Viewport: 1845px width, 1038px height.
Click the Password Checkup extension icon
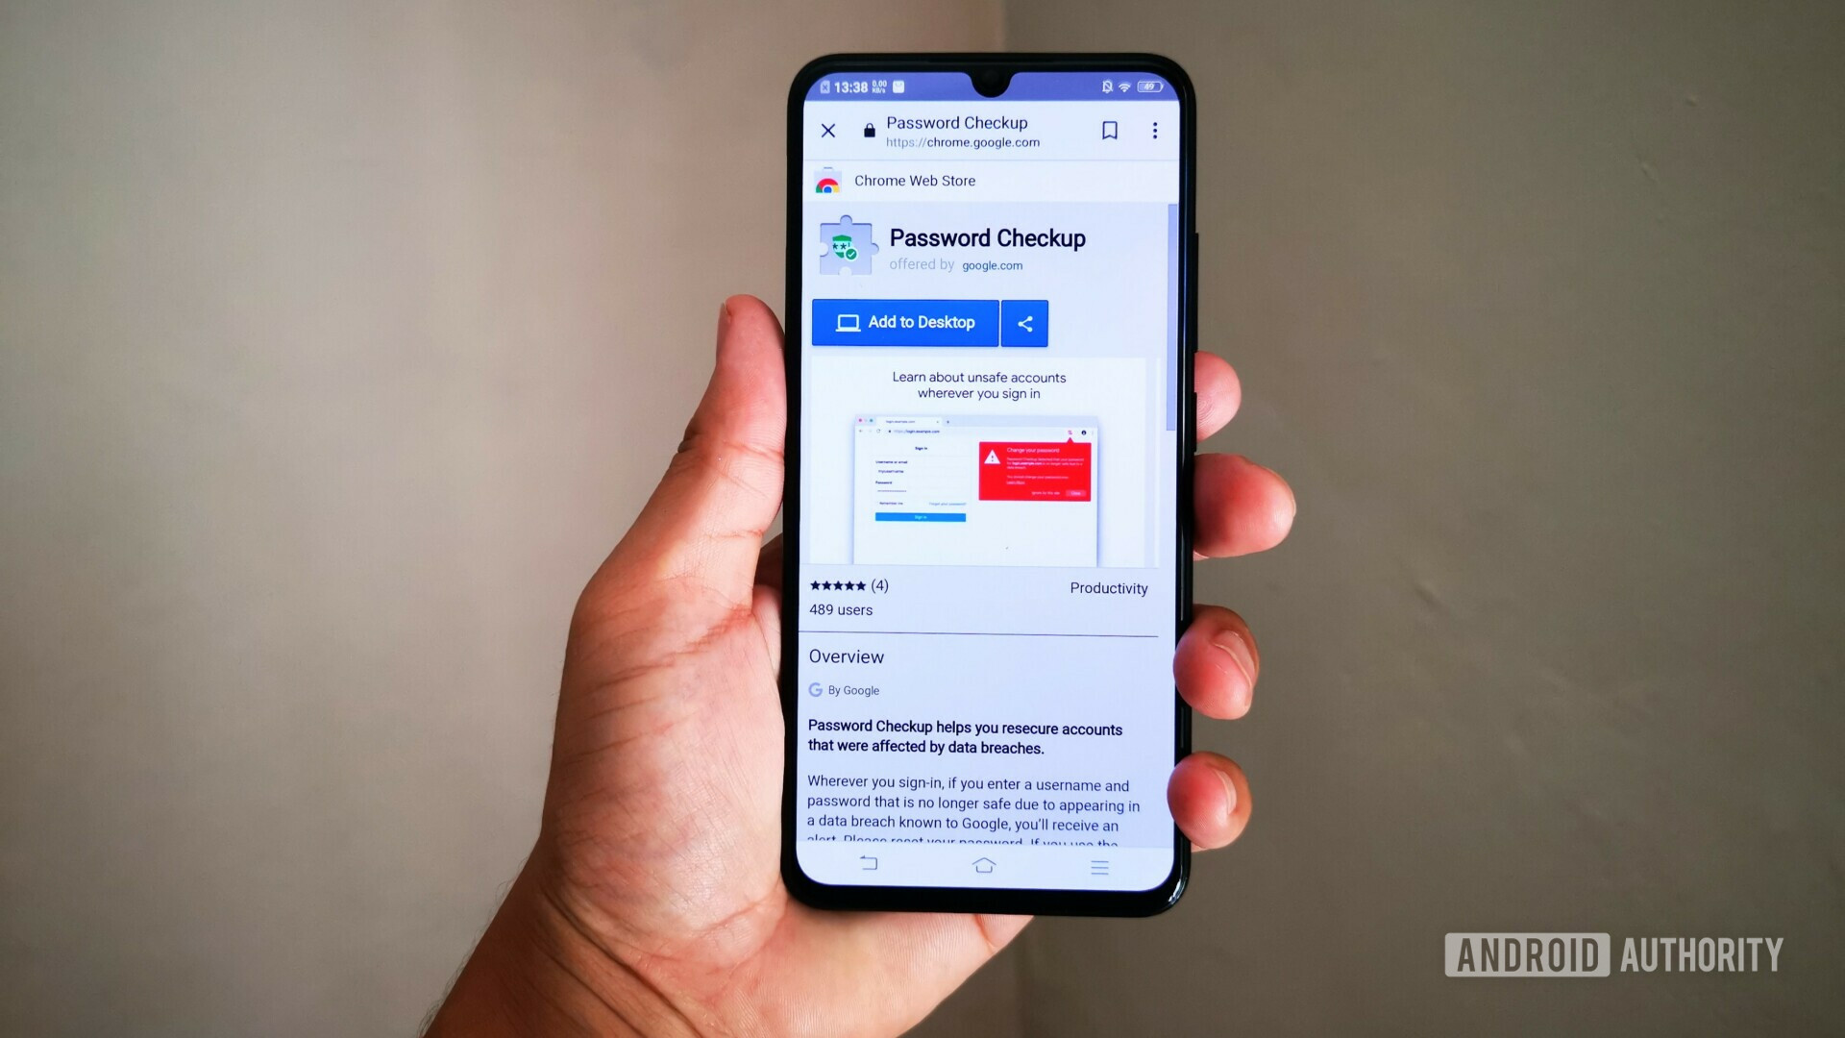(x=846, y=248)
